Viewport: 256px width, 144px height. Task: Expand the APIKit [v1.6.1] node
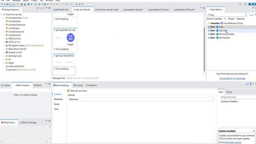pos(4,38)
